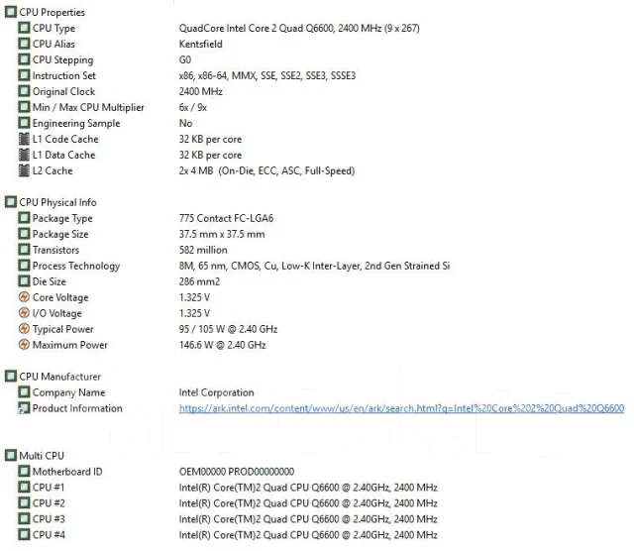Viewport: 634px width, 551px height.
Task: Click the Intel Core2 Quad value for CPU #4
Action: 308,535
